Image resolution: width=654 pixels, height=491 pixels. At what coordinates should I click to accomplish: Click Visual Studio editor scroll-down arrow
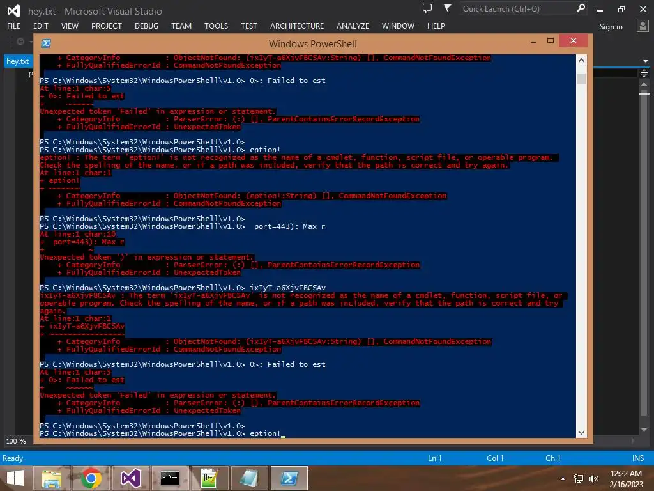(644, 430)
